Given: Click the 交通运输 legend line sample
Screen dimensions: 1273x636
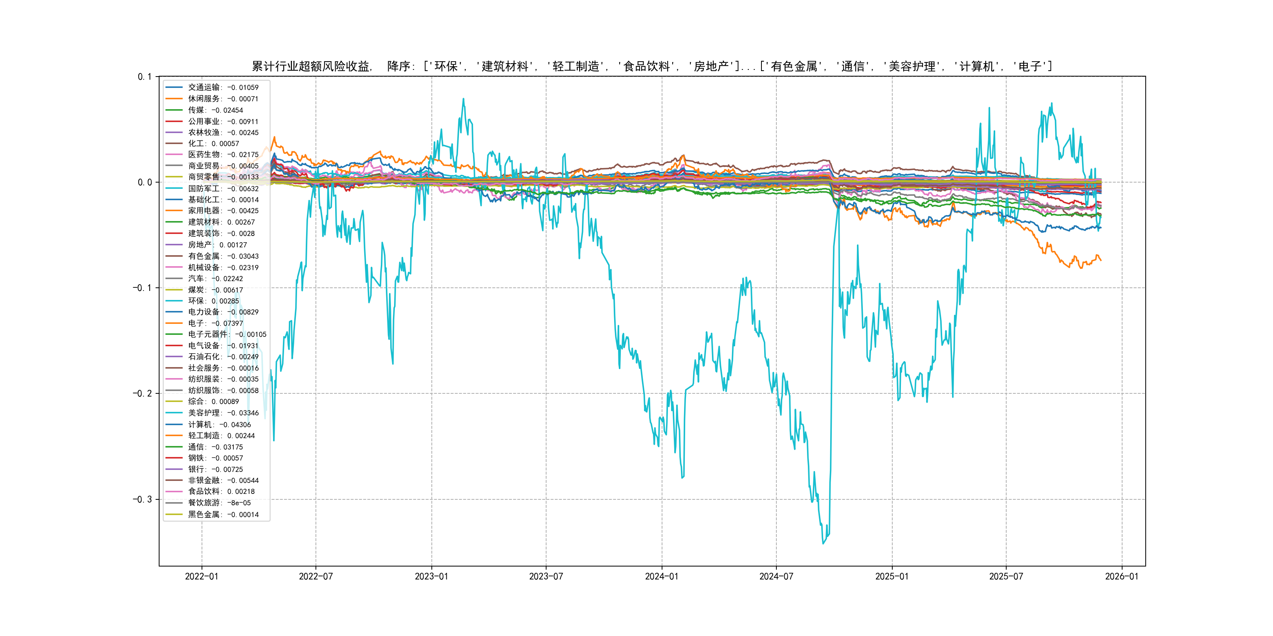Looking at the screenshot, I should click(174, 88).
